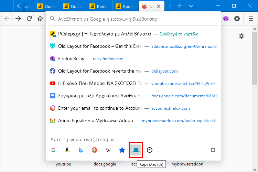Viewport: 258px width, 172px height.
Task: Click scrollbar up arrow
Action: [x=255, y=29]
